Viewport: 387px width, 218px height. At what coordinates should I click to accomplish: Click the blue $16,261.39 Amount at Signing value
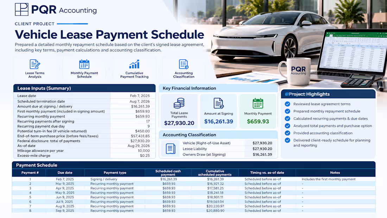218,122
